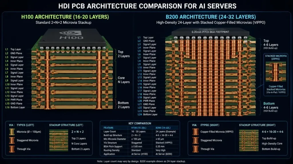Click the L1 Top Layer label in B200 stack
This screenshot has height=164, width=293.
click(x=146, y=38)
